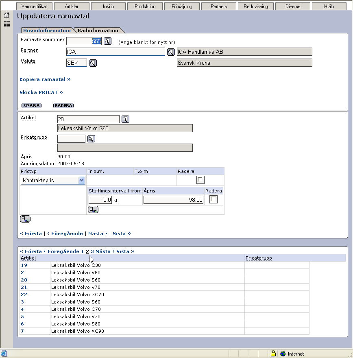Open the Varucertifikat menu
This screenshot has height=358, width=353.
34,7
